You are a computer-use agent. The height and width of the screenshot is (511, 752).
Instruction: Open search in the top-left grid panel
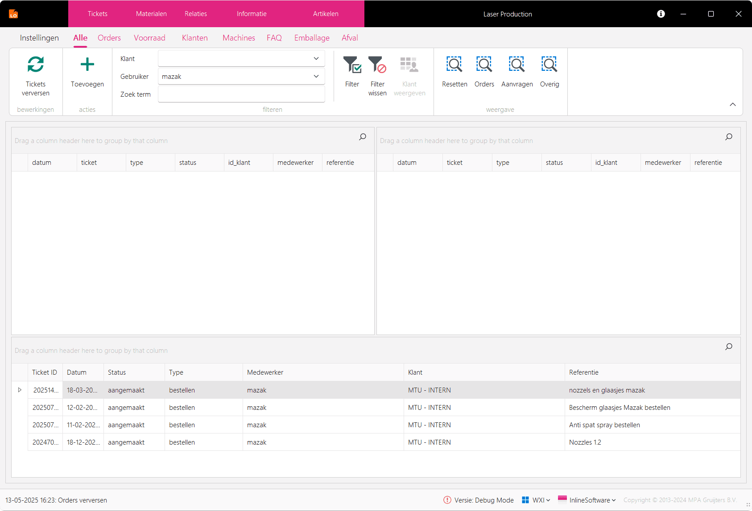(363, 137)
